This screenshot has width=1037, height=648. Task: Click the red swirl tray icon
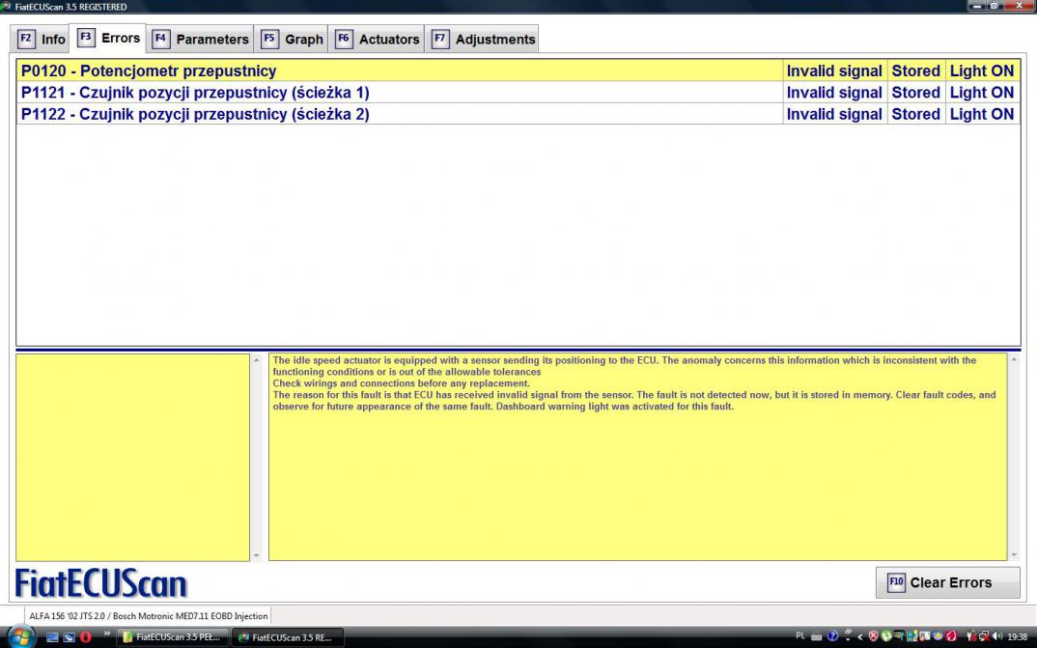pyautogui.click(x=951, y=636)
